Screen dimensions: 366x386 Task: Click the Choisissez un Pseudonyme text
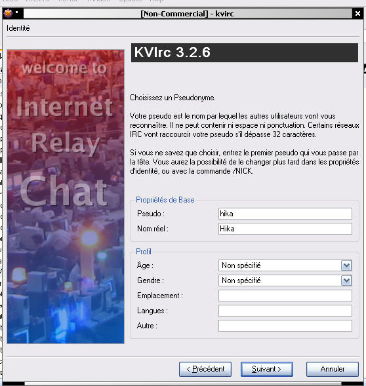pyautogui.click(x=173, y=98)
